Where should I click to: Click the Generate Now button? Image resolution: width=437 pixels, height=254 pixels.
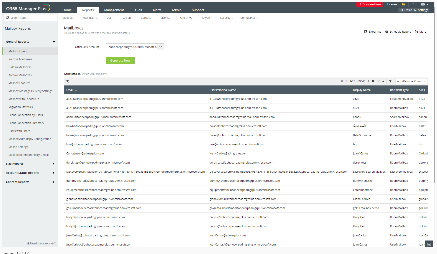tap(120, 60)
